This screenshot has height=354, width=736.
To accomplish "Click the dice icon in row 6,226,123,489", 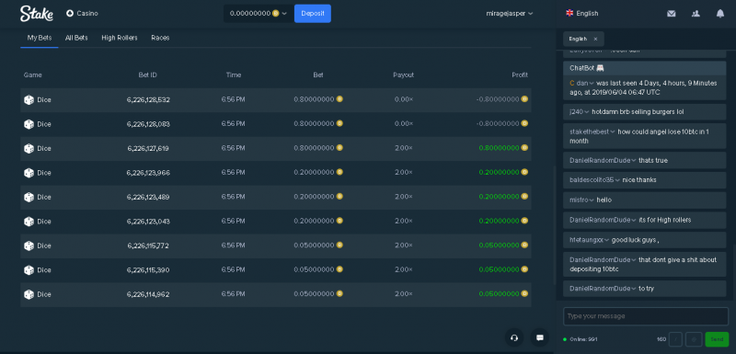I will coord(29,198).
